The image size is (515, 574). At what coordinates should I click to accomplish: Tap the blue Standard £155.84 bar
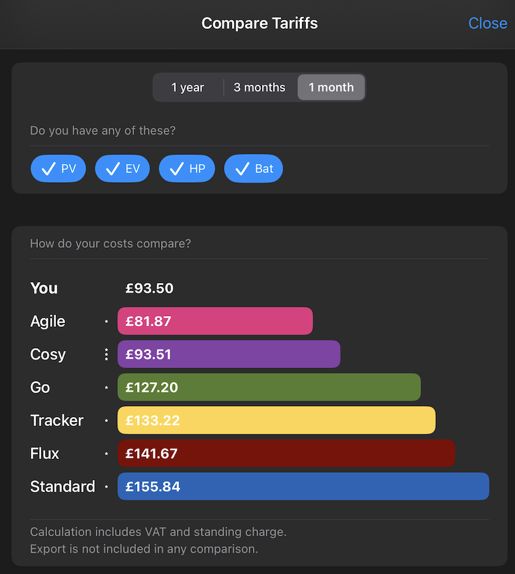point(303,486)
